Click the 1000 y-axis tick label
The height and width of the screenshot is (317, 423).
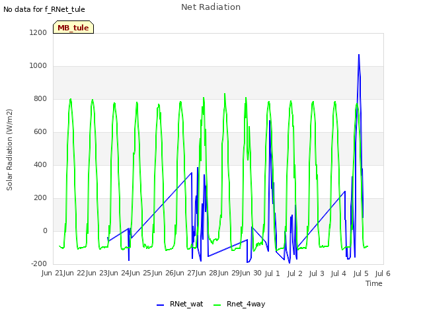38,66
